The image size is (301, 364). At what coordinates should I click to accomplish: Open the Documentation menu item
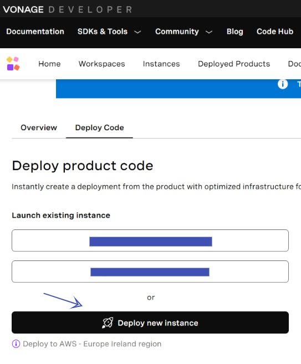35,32
